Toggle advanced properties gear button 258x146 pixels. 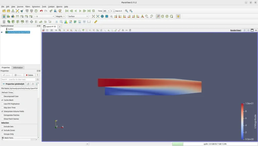point(38,79)
